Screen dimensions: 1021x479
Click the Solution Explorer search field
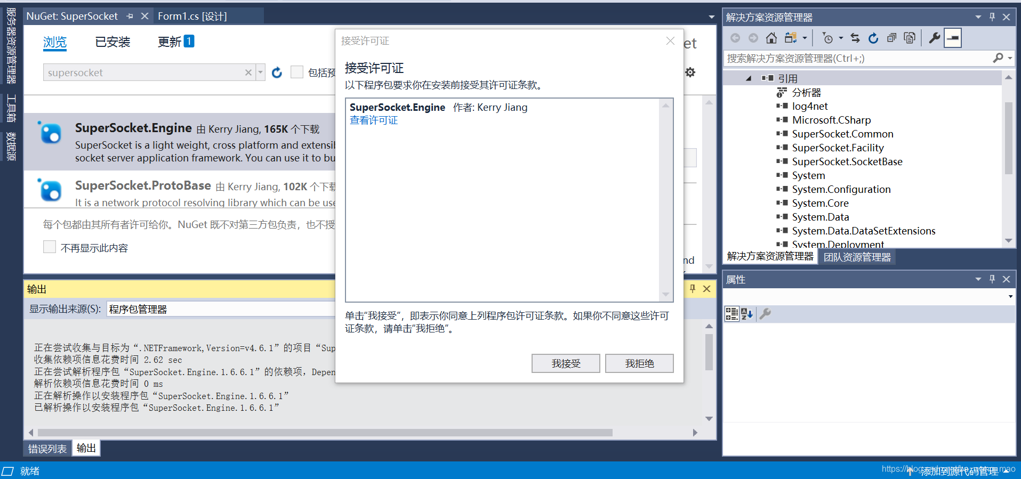pyautogui.click(x=858, y=58)
